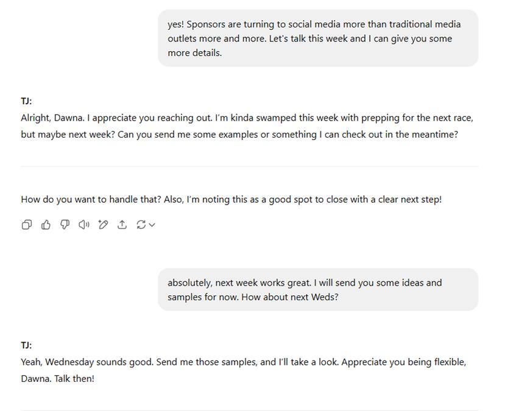Viewport: 513px width, 411px height.
Task: Click the second "TJ:" speaker label
Action: [x=26, y=345]
